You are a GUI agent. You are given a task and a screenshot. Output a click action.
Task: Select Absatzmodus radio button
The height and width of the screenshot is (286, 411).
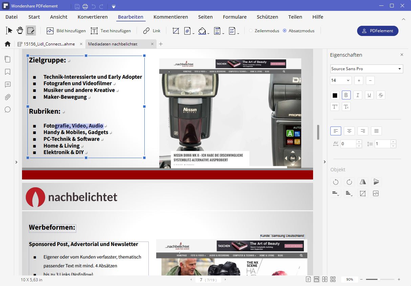(285, 31)
